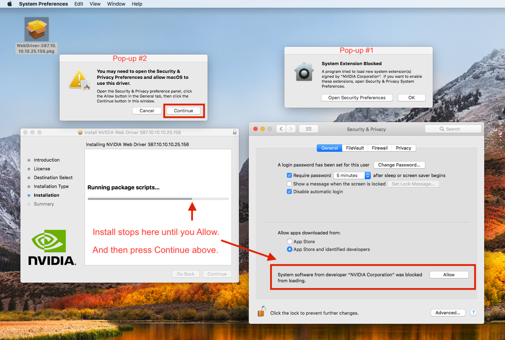505x340 pixels.
Task: Click Continue in Pop-up #2
Action: (x=184, y=111)
